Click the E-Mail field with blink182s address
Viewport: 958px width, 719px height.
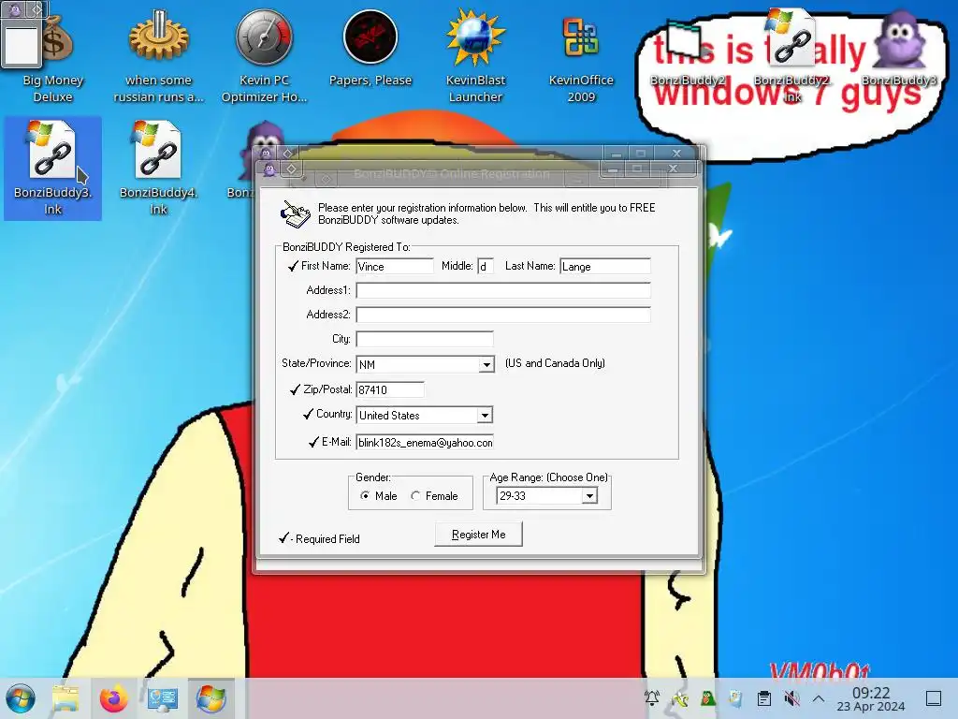(x=425, y=443)
